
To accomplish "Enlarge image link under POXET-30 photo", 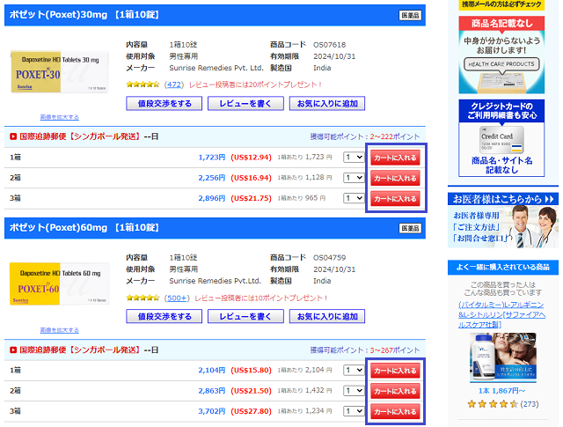I will pos(60,117).
